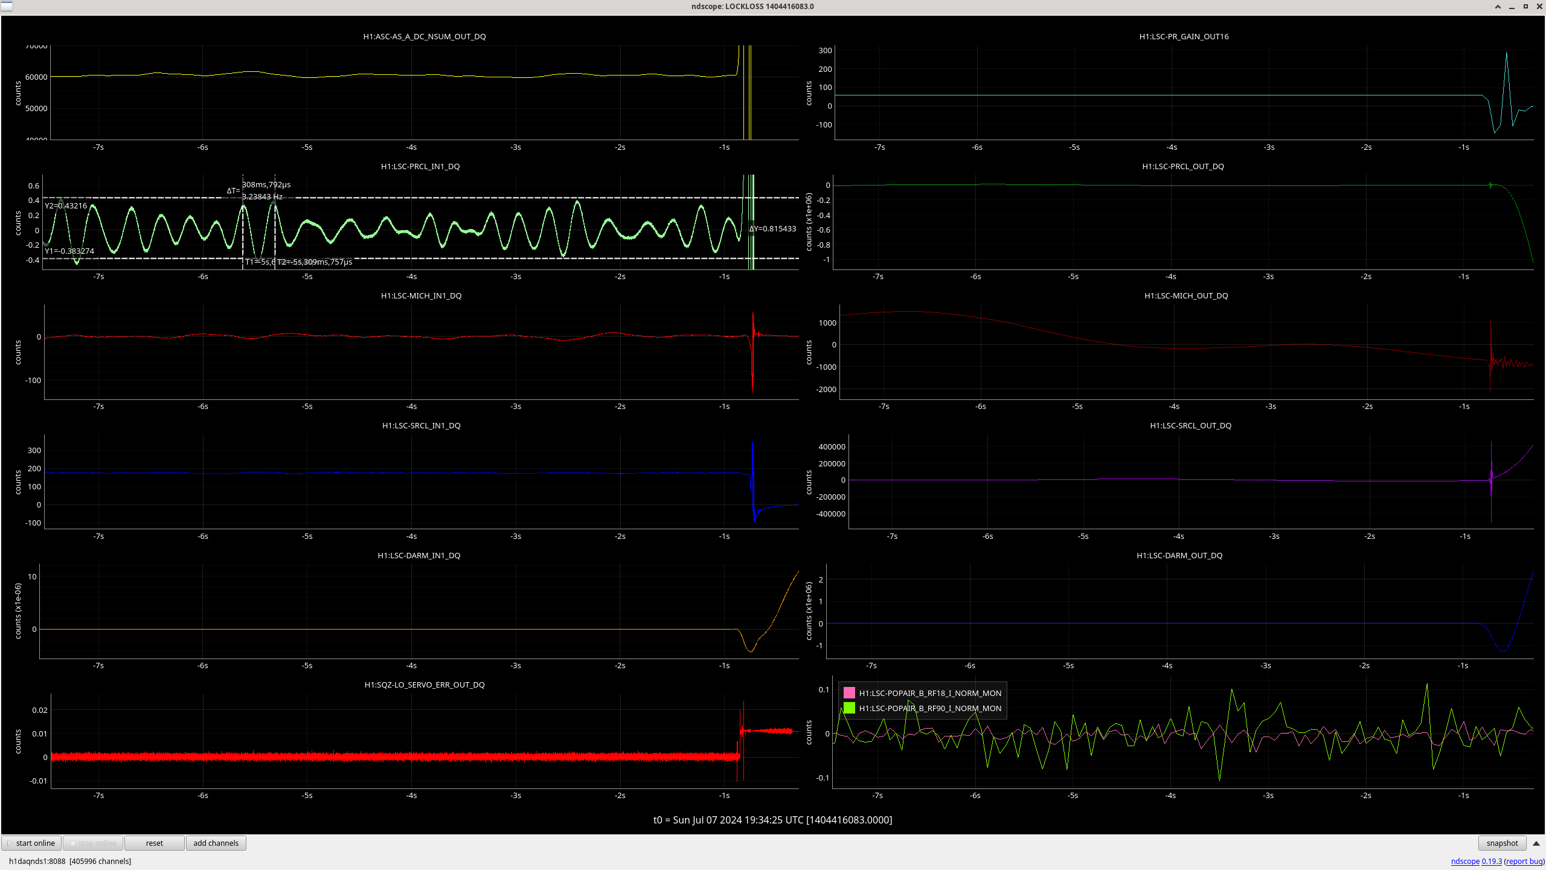Click the green RF90_I_NORM_MON legend swatch
Screen dimensions: 1546x870
[849, 708]
